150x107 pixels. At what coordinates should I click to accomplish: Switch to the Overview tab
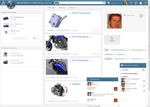point(51,8)
